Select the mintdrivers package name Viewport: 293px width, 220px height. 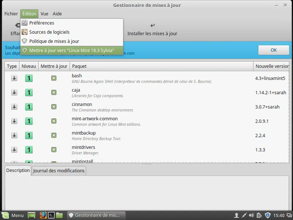(84, 147)
